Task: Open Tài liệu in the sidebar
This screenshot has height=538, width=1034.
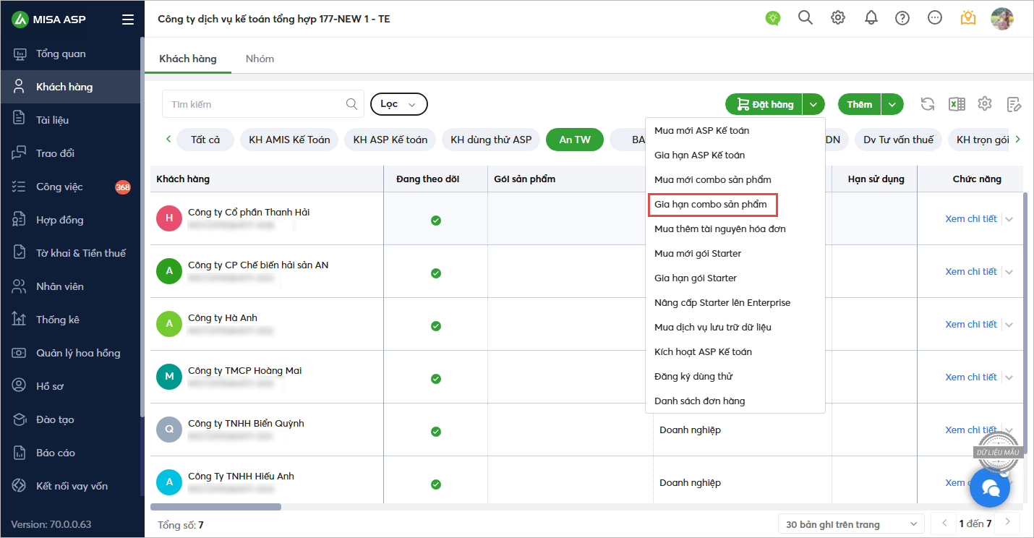Action: tap(52, 120)
